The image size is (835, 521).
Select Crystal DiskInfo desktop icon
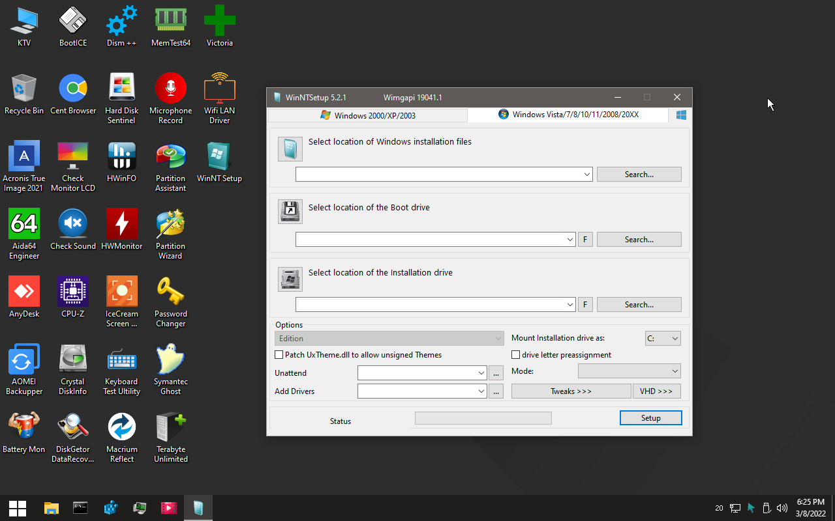coord(73,369)
